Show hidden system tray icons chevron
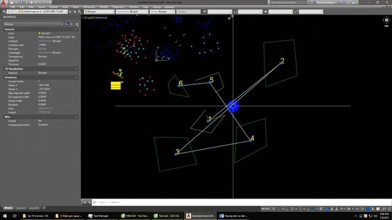 (356, 216)
